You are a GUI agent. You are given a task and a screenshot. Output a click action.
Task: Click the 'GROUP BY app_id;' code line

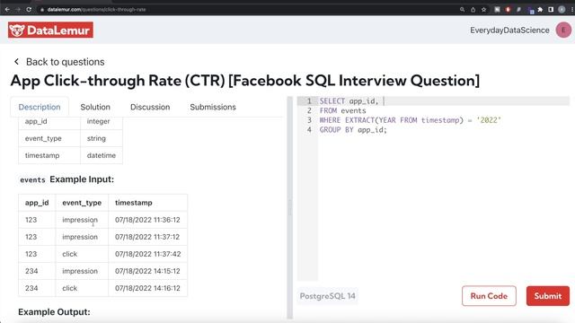(353, 129)
